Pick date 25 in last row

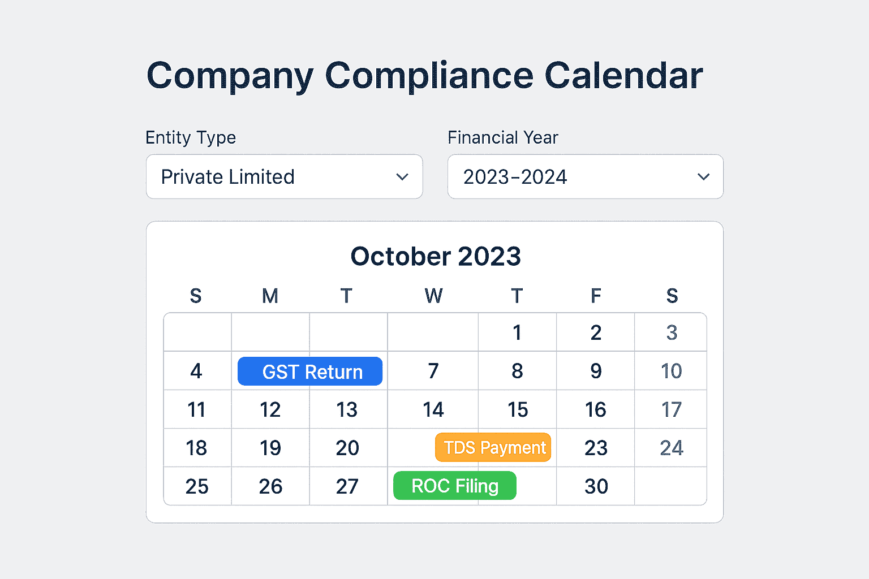(x=197, y=486)
